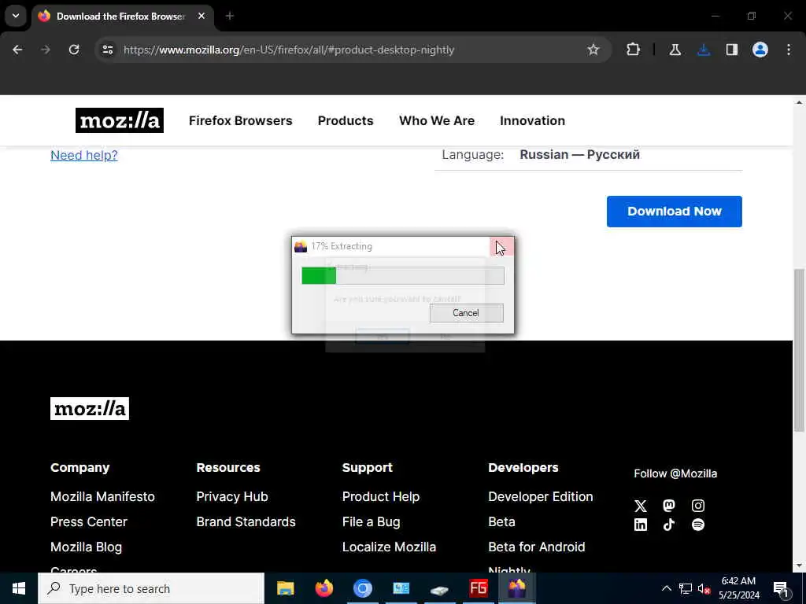Open the muted volume tray icon
This screenshot has height=604, width=806.
pos(704,588)
